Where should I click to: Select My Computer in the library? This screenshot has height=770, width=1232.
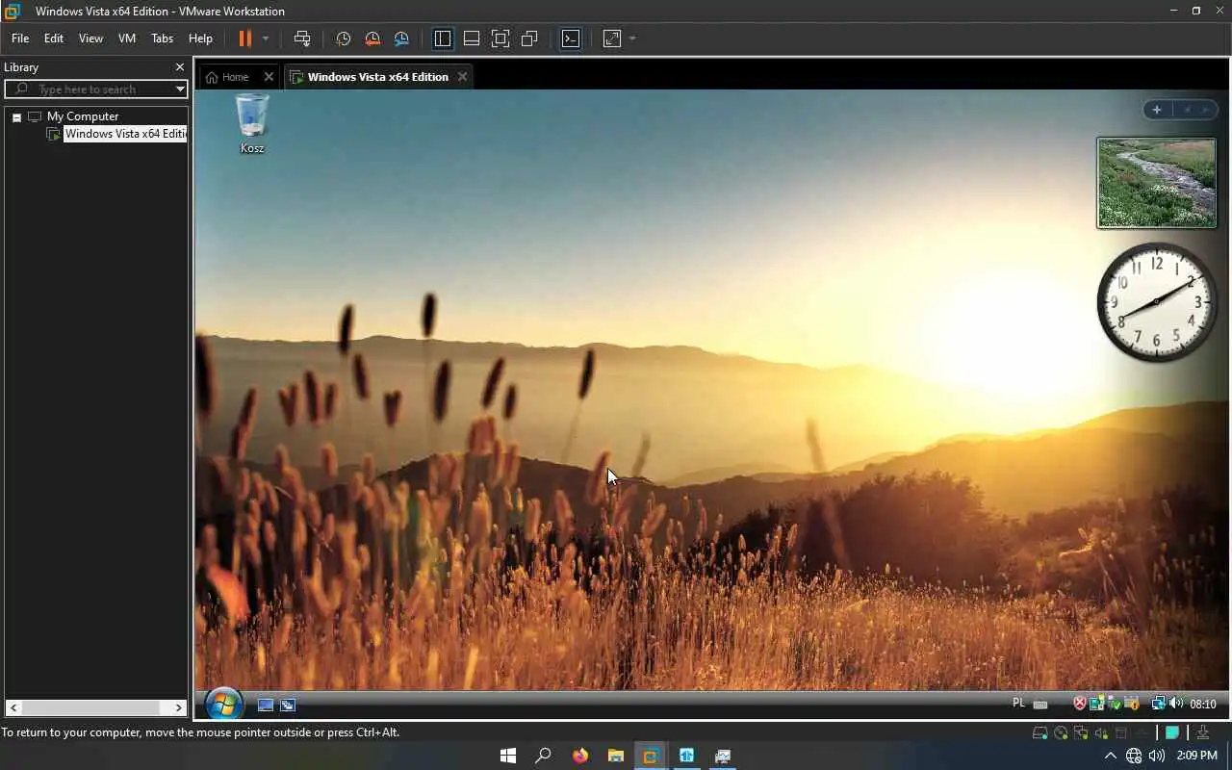tap(83, 116)
